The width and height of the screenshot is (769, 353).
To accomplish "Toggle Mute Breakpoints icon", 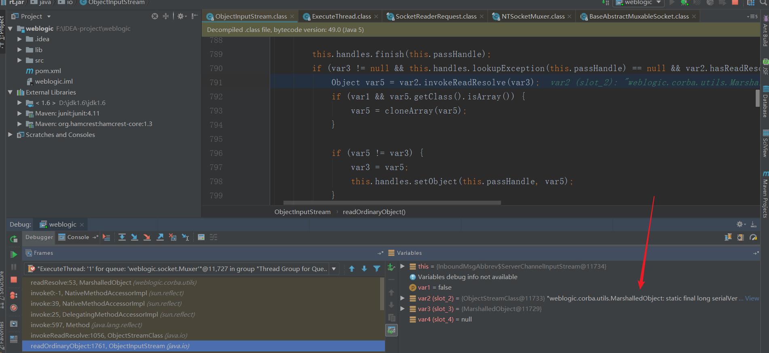I will pos(14,308).
